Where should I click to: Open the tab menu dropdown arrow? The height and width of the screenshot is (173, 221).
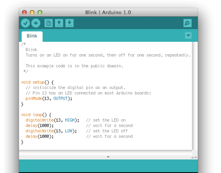tap(188, 35)
